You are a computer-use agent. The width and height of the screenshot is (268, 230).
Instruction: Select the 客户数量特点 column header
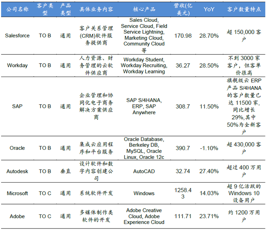tap(244, 9)
